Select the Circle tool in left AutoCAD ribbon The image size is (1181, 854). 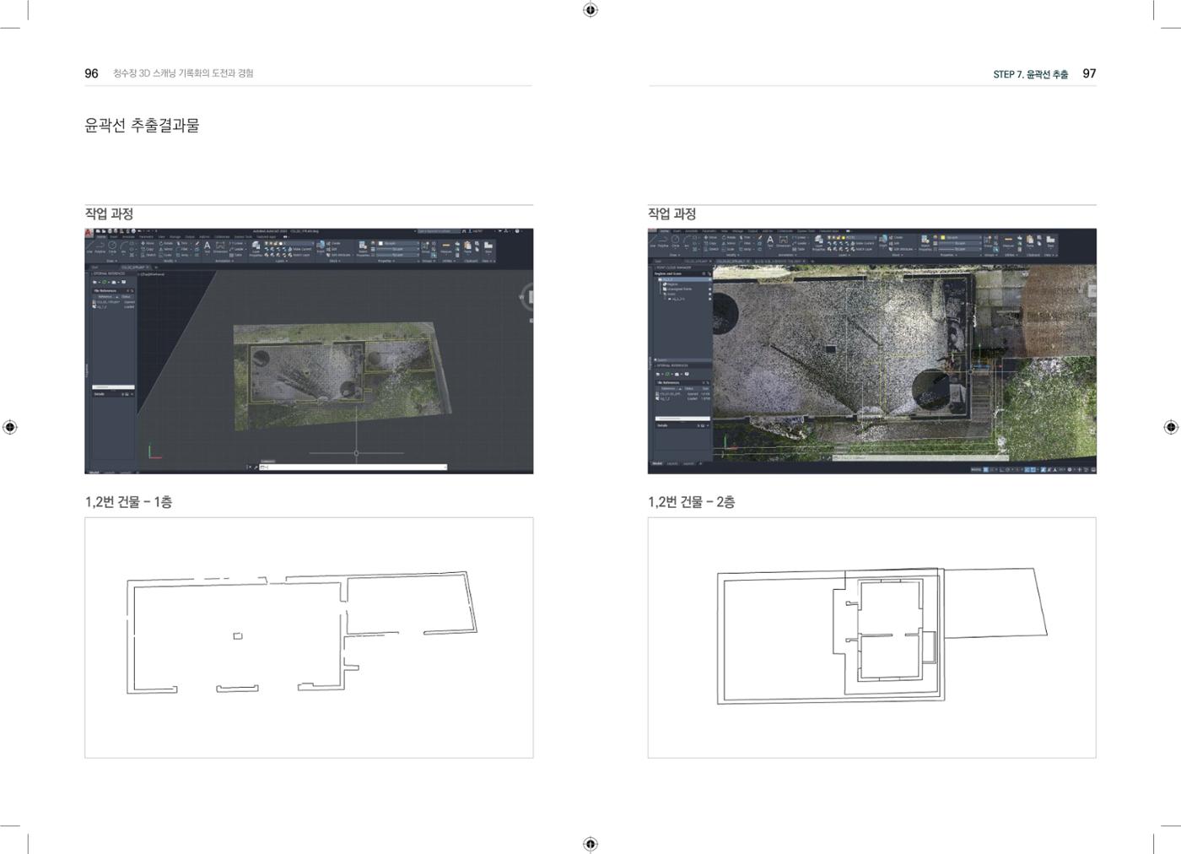[x=112, y=246]
